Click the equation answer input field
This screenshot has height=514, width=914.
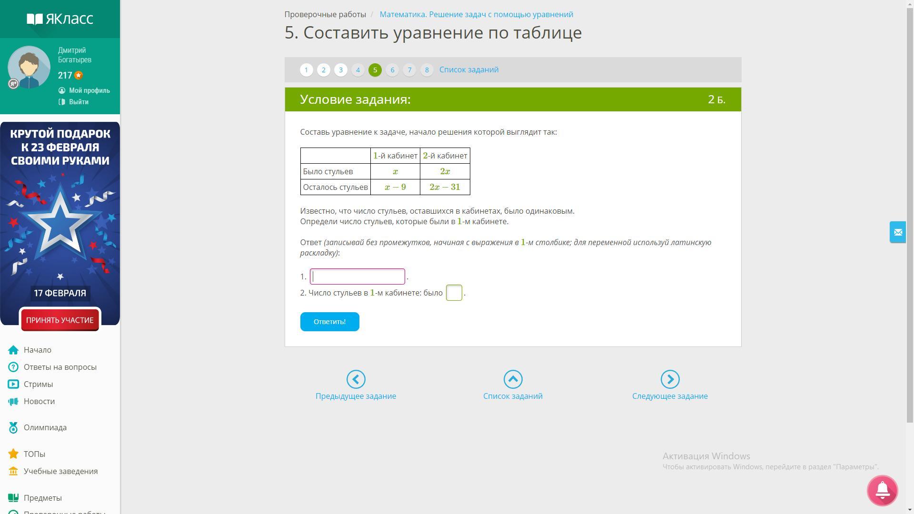(357, 277)
